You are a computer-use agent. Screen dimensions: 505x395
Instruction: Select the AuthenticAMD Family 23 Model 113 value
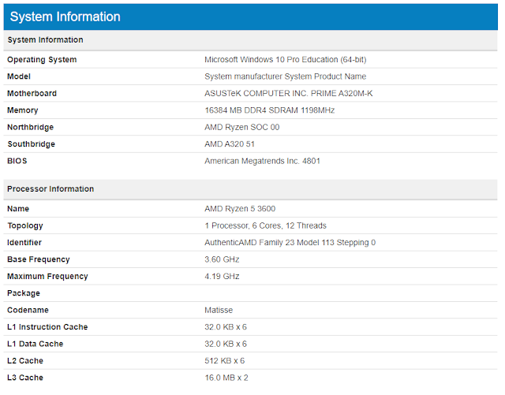click(x=290, y=243)
